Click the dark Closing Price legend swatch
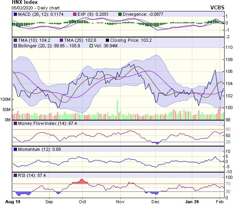The height and width of the screenshot is (206, 234). click(x=107, y=40)
